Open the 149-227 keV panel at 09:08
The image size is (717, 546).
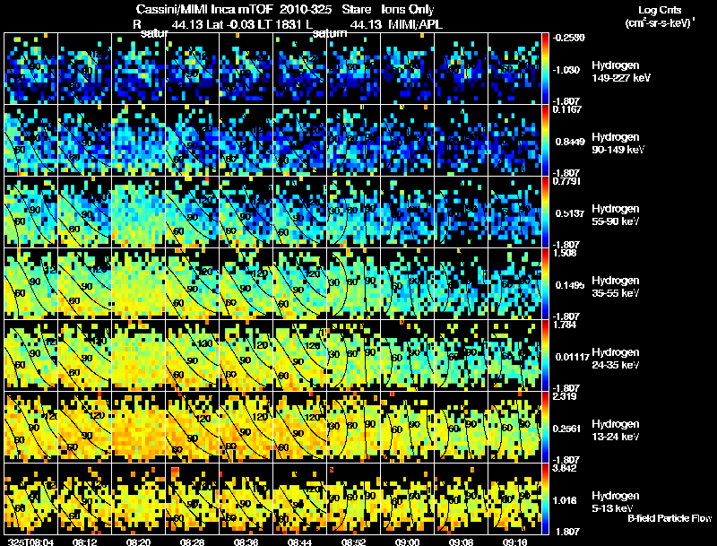(x=461, y=69)
